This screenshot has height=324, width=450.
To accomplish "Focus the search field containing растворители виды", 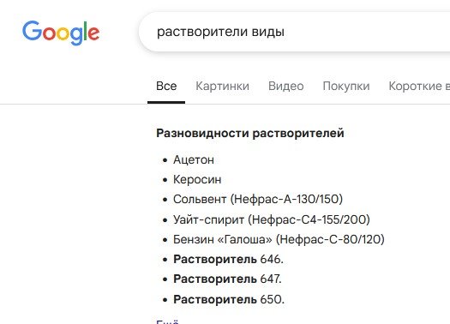I will [294, 32].
